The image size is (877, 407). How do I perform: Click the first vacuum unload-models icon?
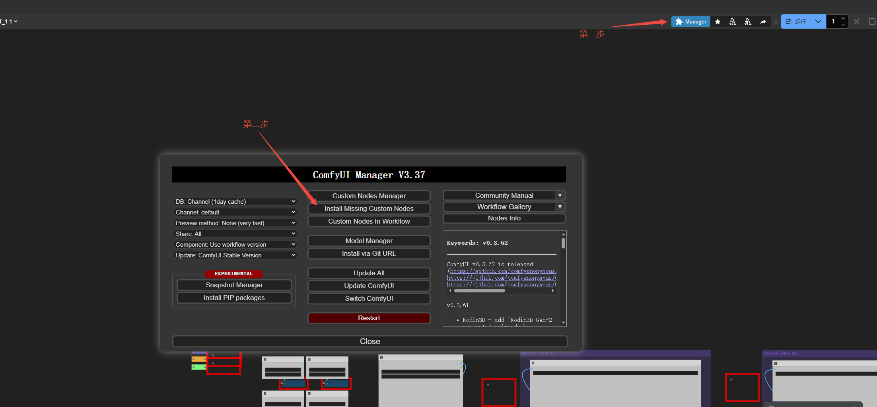(x=733, y=22)
